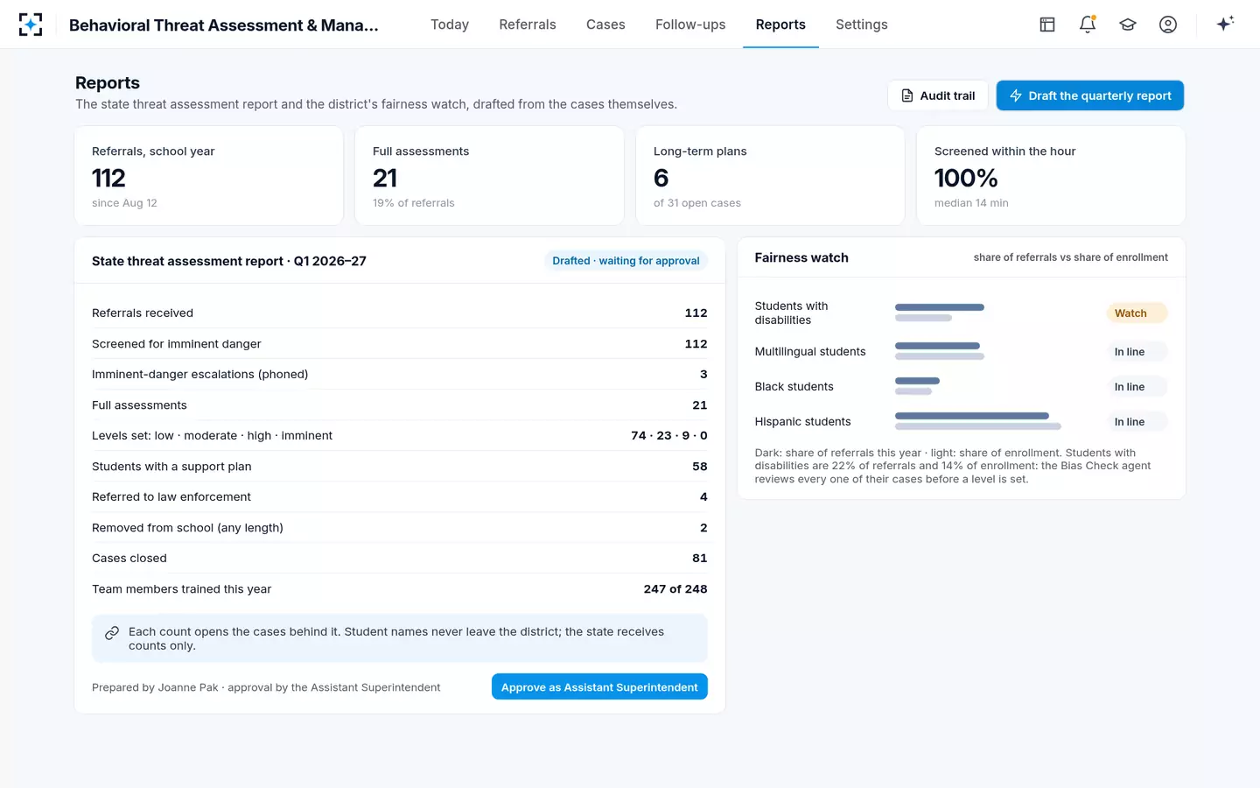Open the Referrals, school year card
This screenshot has width=1260, height=788.
(209, 176)
